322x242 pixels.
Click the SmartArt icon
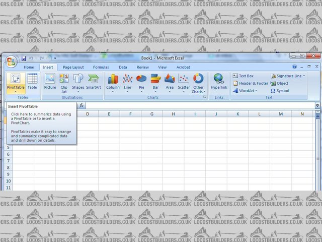(x=93, y=81)
